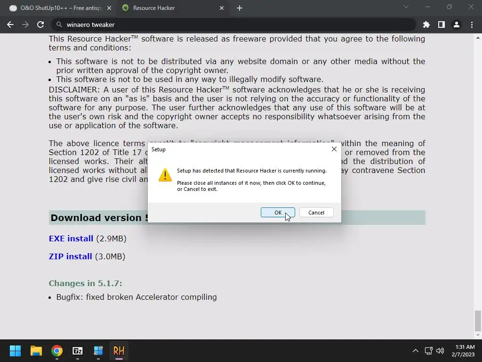Open the clock showing 1:31 AM

[463, 351]
